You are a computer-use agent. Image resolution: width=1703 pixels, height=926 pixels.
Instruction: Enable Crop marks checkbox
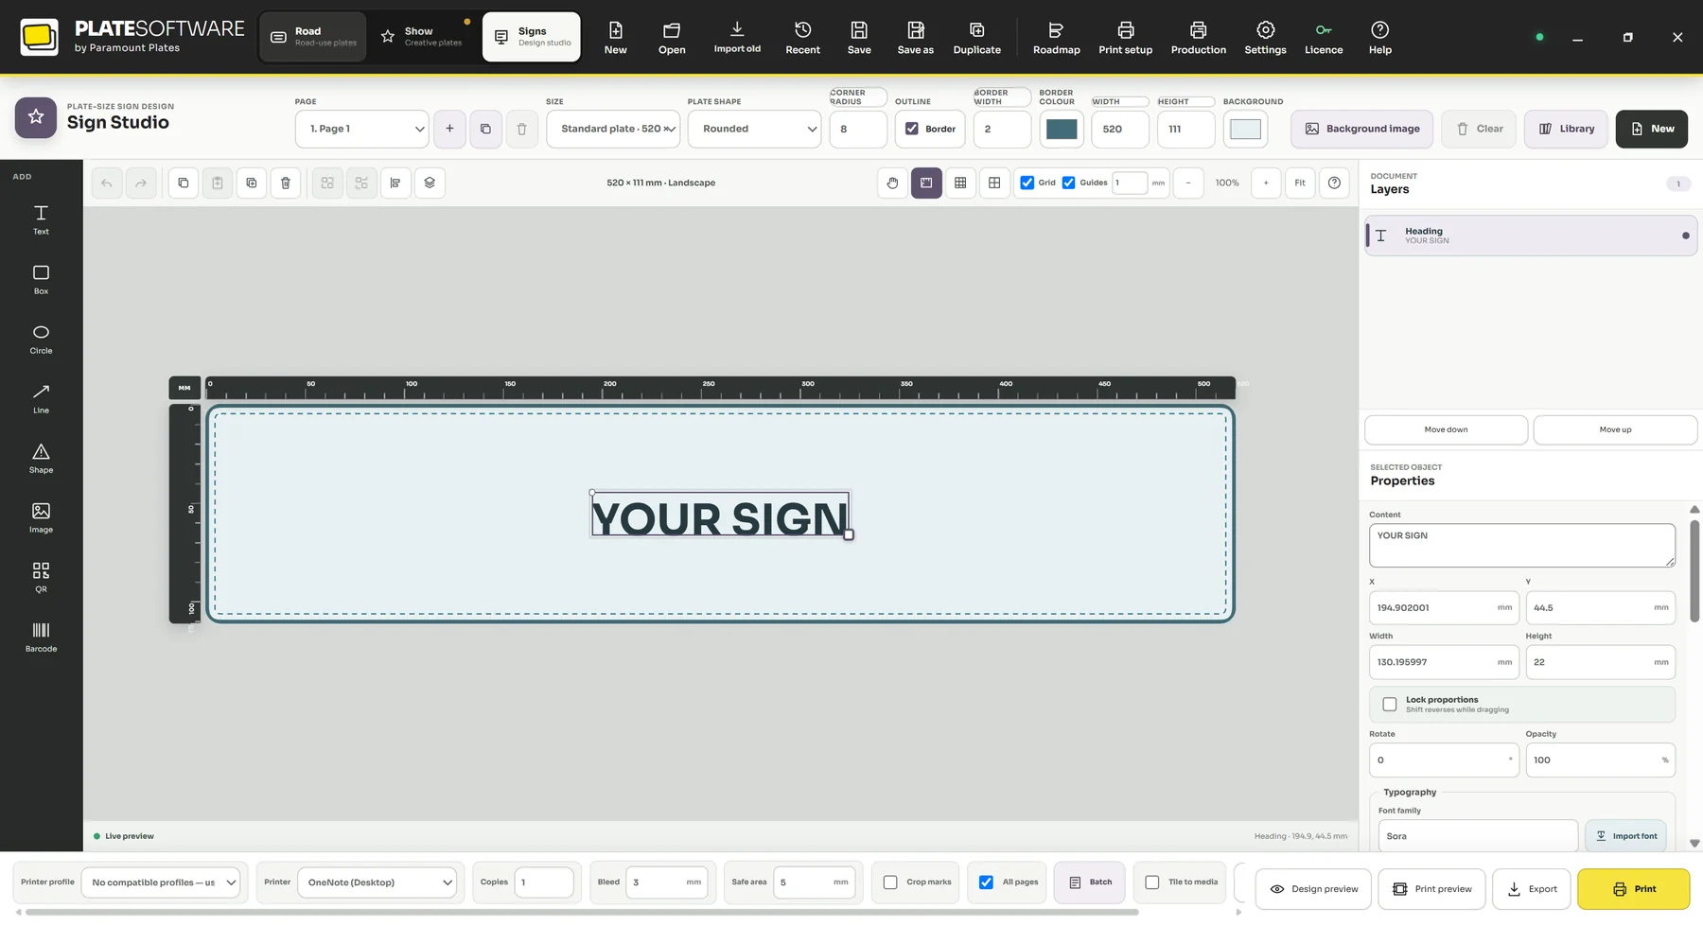(890, 882)
